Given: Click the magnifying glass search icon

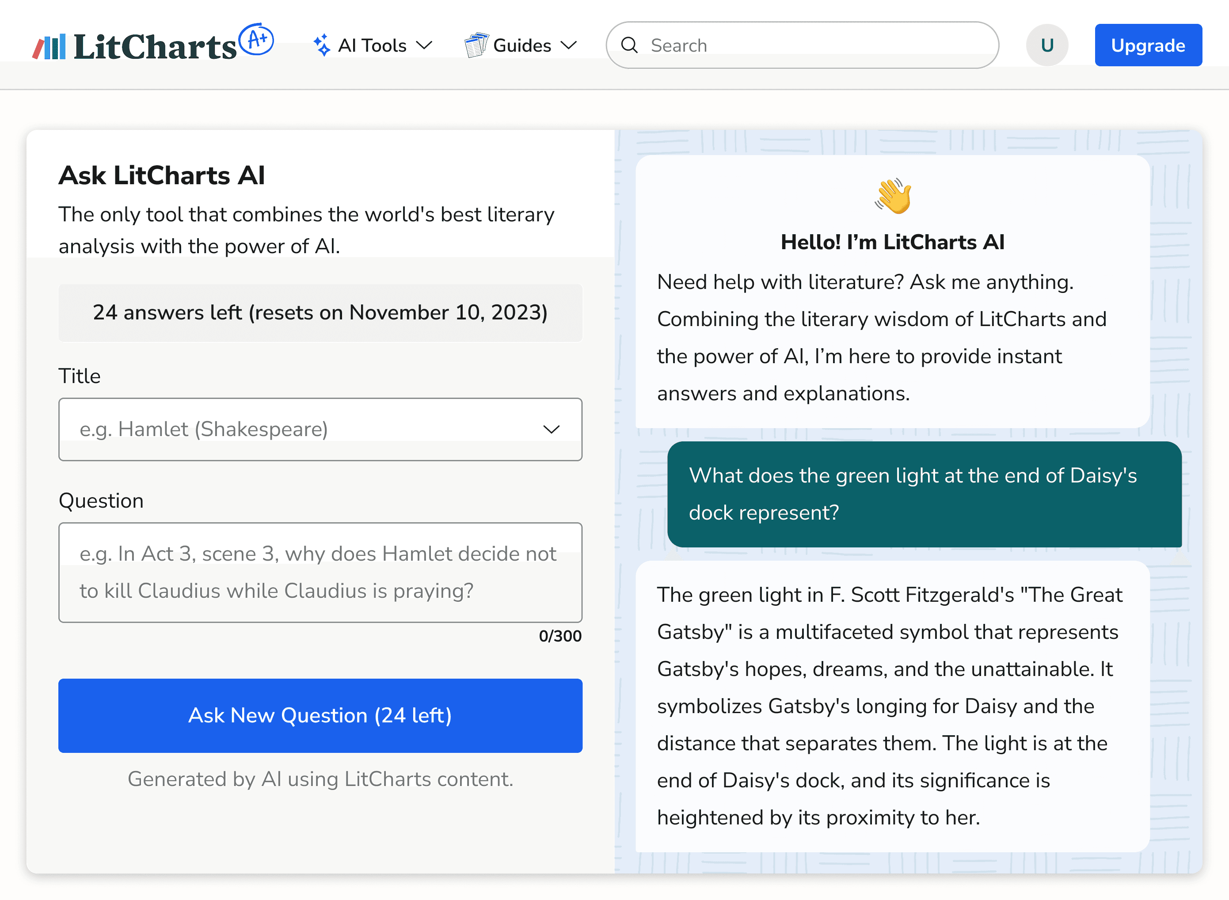Looking at the screenshot, I should point(629,45).
